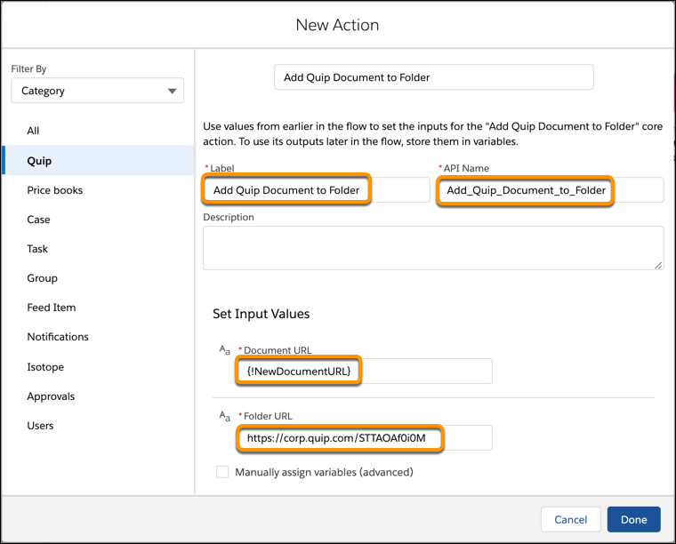Click the Document URL input field

pyautogui.click(x=364, y=371)
